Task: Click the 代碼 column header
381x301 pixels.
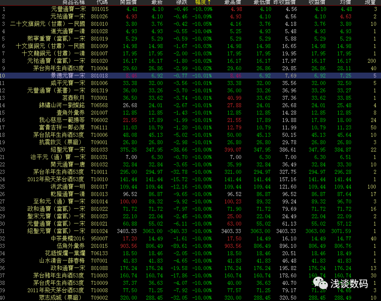Action: (102, 2)
